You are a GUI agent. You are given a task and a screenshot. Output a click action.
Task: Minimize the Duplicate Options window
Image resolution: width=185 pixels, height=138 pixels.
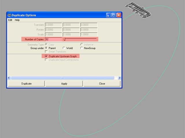click(108, 15)
